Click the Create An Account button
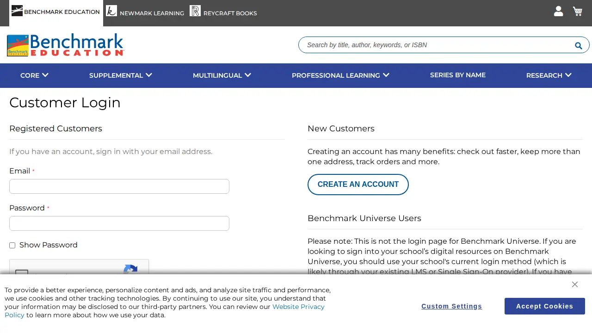 [x=358, y=185]
